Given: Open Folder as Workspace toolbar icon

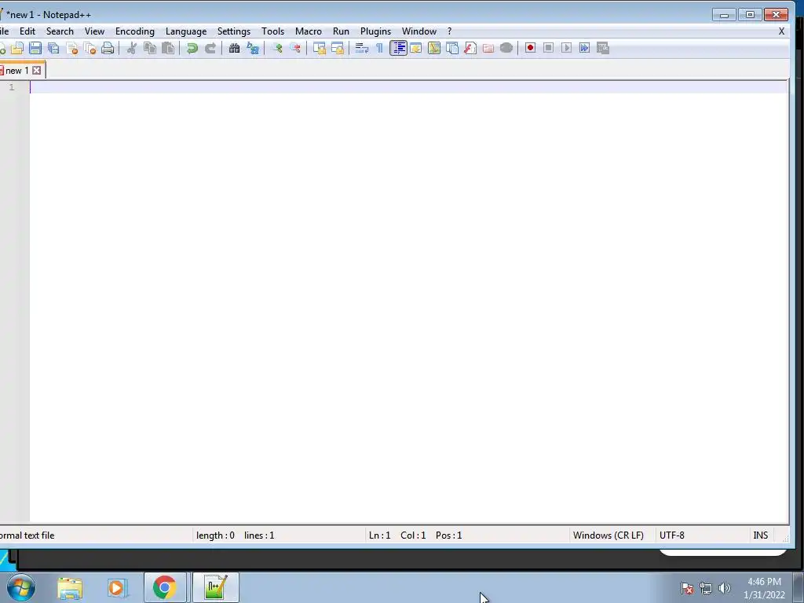Looking at the screenshot, I should point(488,48).
